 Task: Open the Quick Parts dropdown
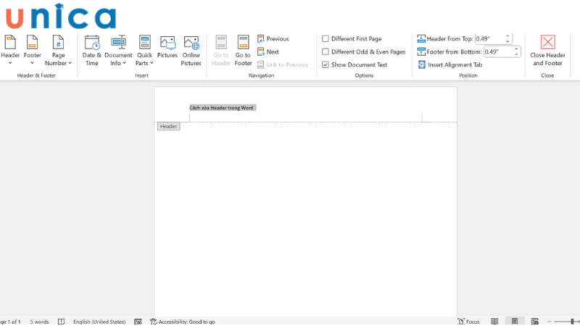pos(144,50)
